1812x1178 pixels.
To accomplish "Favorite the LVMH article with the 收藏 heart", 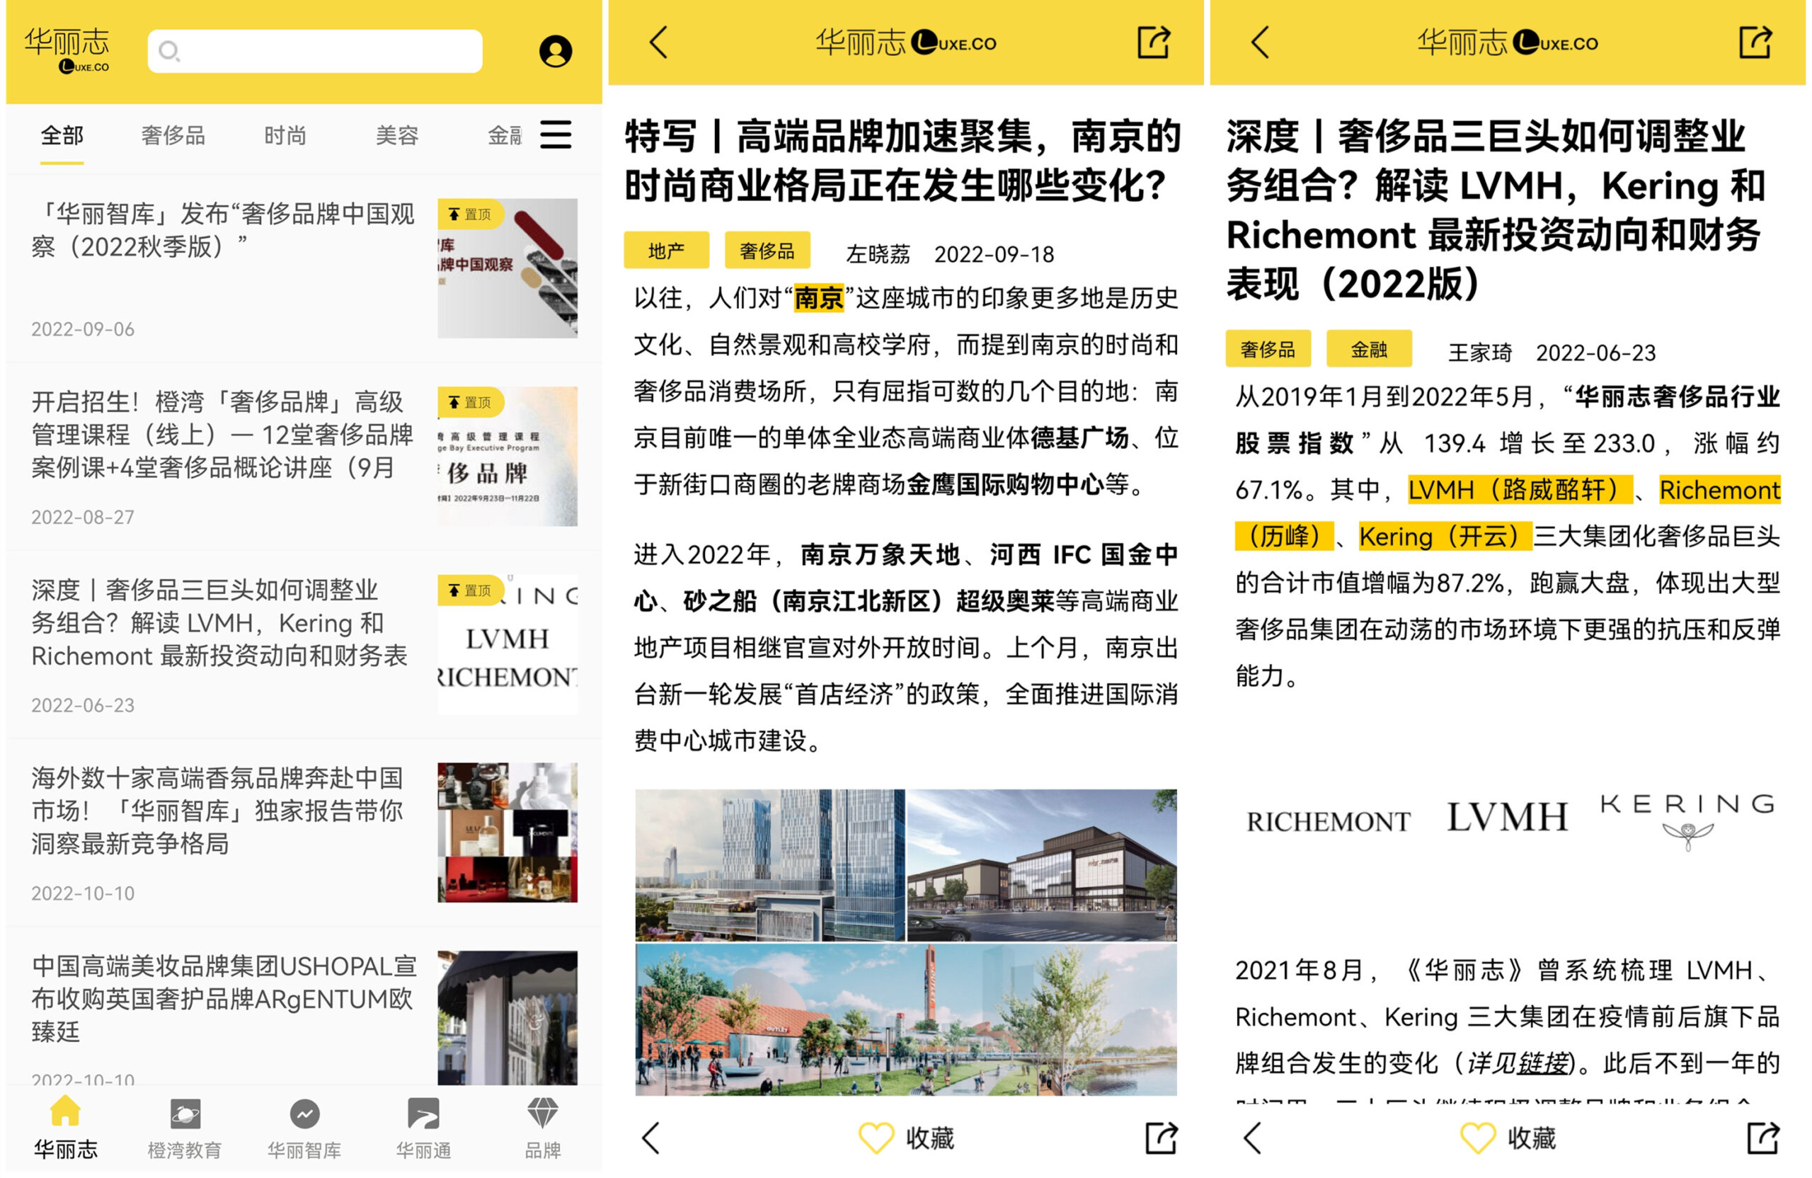I will point(1477,1138).
